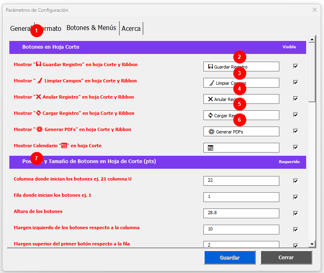
Task: Toggle the Mostrar Calendario checkbox
Action: pos(296,147)
